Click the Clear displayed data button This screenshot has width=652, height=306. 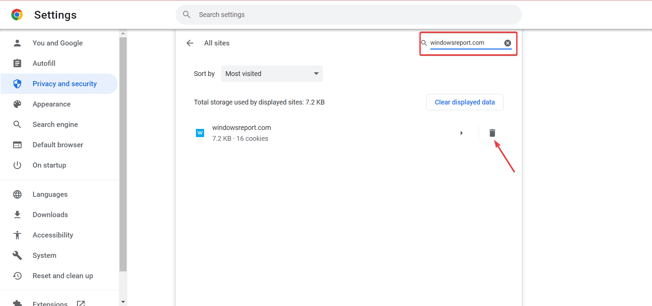[465, 102]
